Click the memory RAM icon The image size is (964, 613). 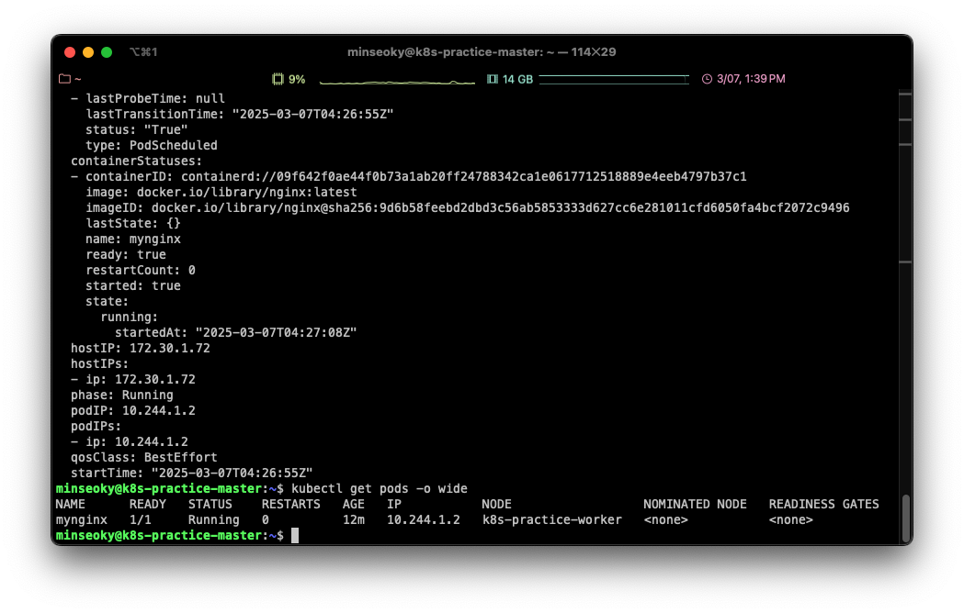pyautogui.click(x=493, y=79)
